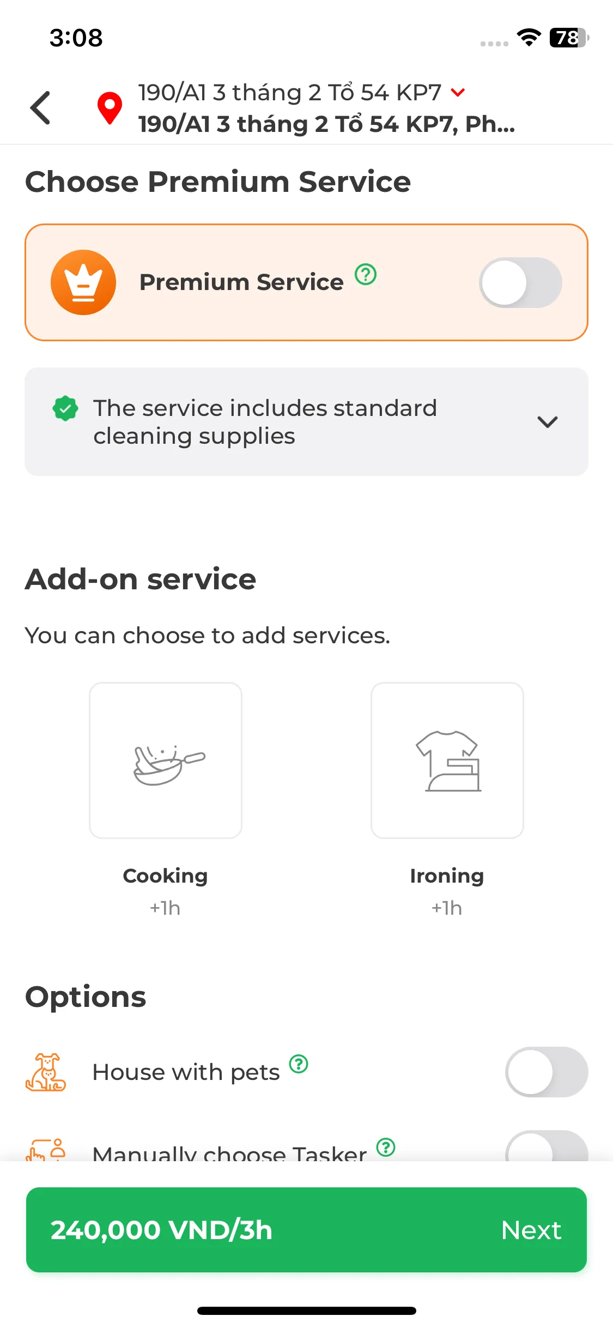Open help icon beside House with pets
The image size is (613, 1328).
[299, 1064]
